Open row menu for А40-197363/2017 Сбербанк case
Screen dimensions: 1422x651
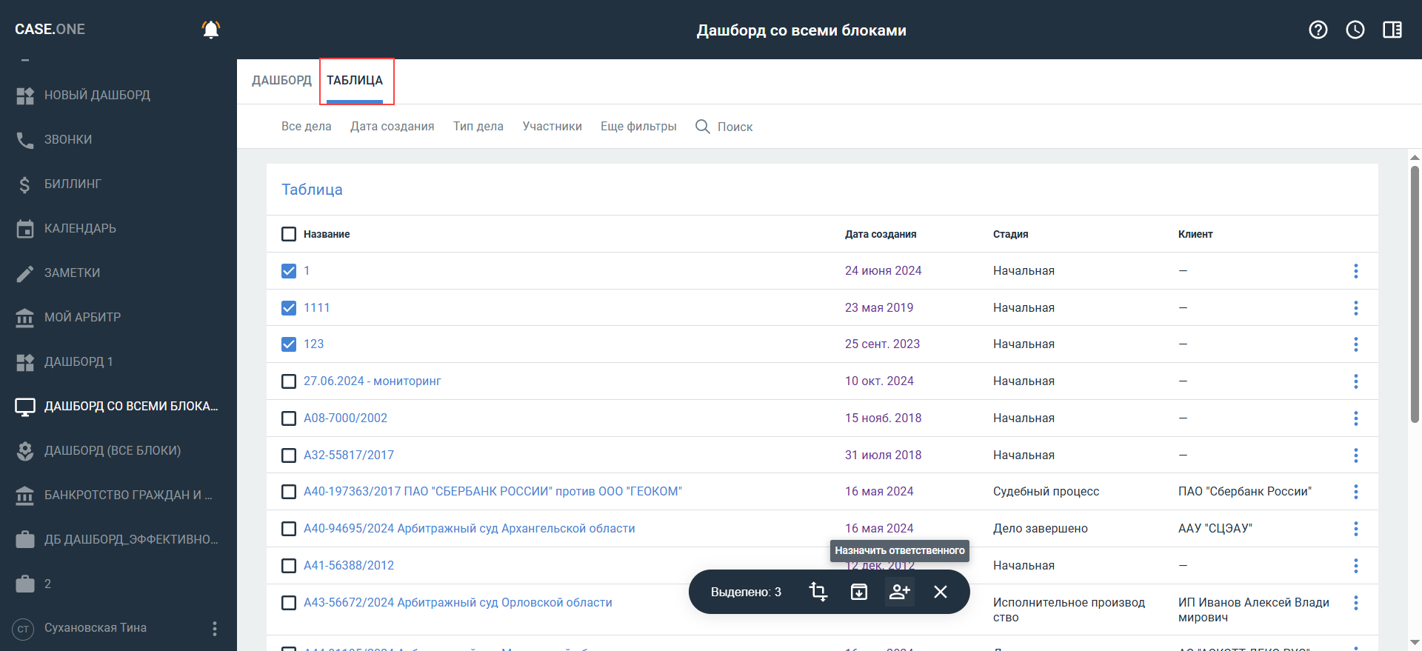1356,492
